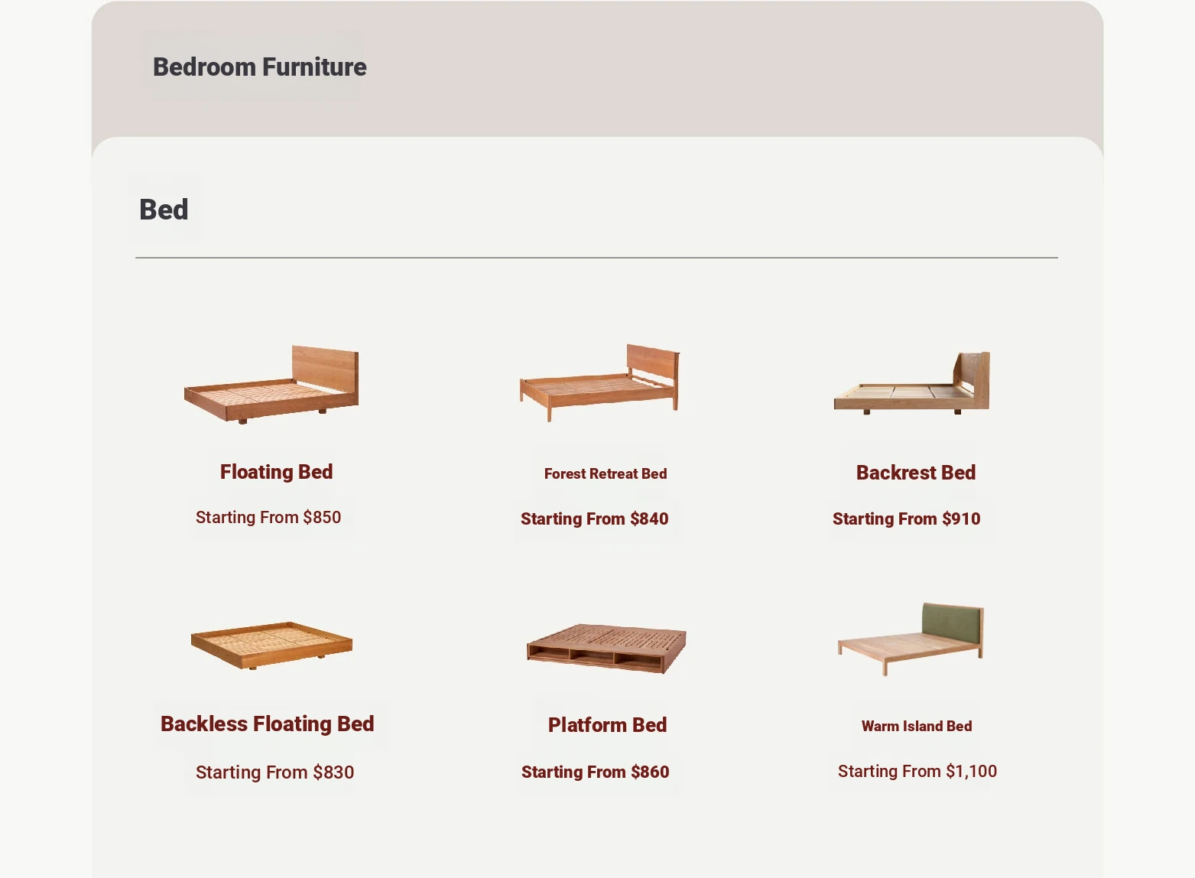Select the Starting From $840 price text
The width and height of the screenshot is (1195, 878).
[595, 519]
